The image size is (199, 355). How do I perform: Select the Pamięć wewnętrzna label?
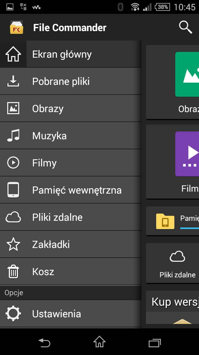[x=77, y=190]
